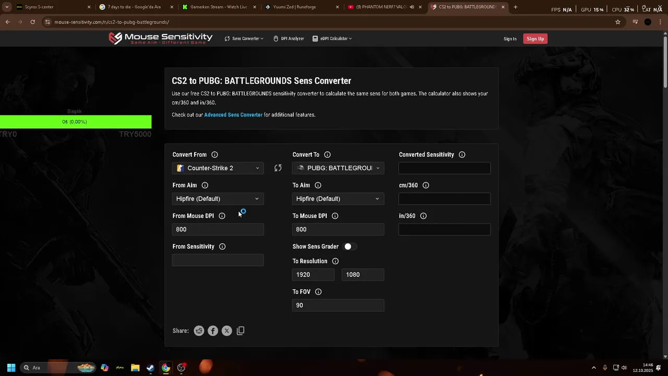This screenshot has height=376, width=668.
Task: Open the browser tab search chevron
Action: (x=7, y=7)
